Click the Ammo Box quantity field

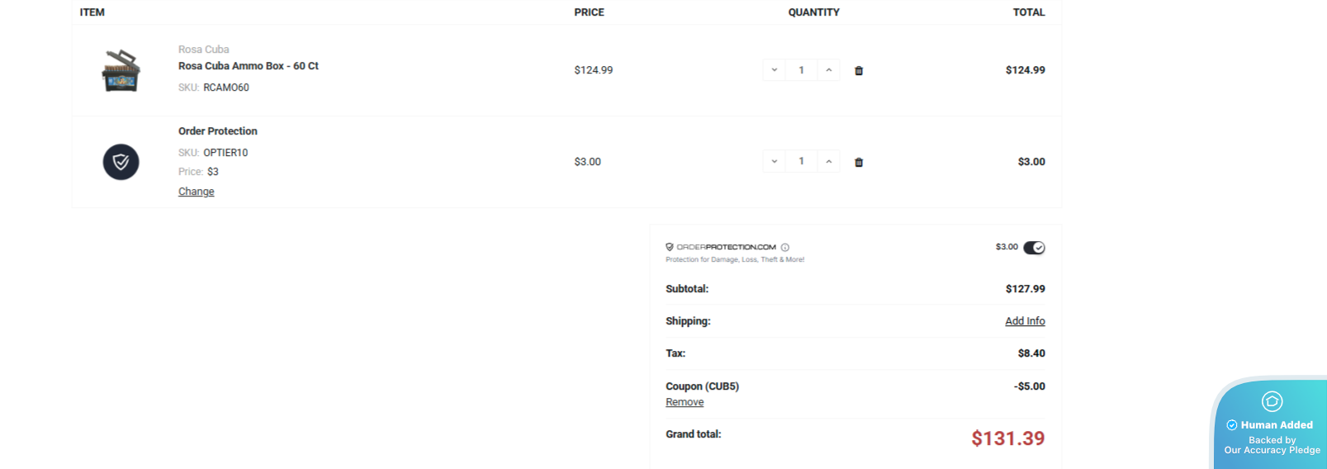(x=801, y=70)
